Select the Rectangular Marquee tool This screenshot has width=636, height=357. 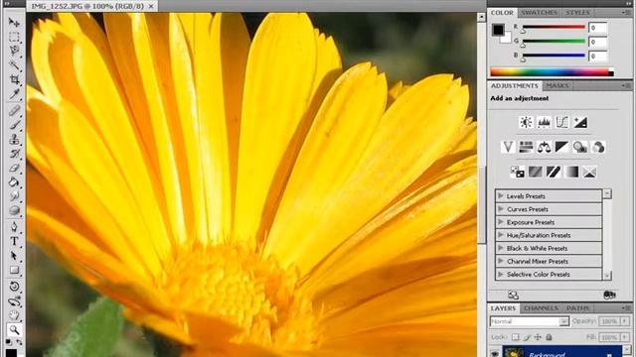click(14, 37)
